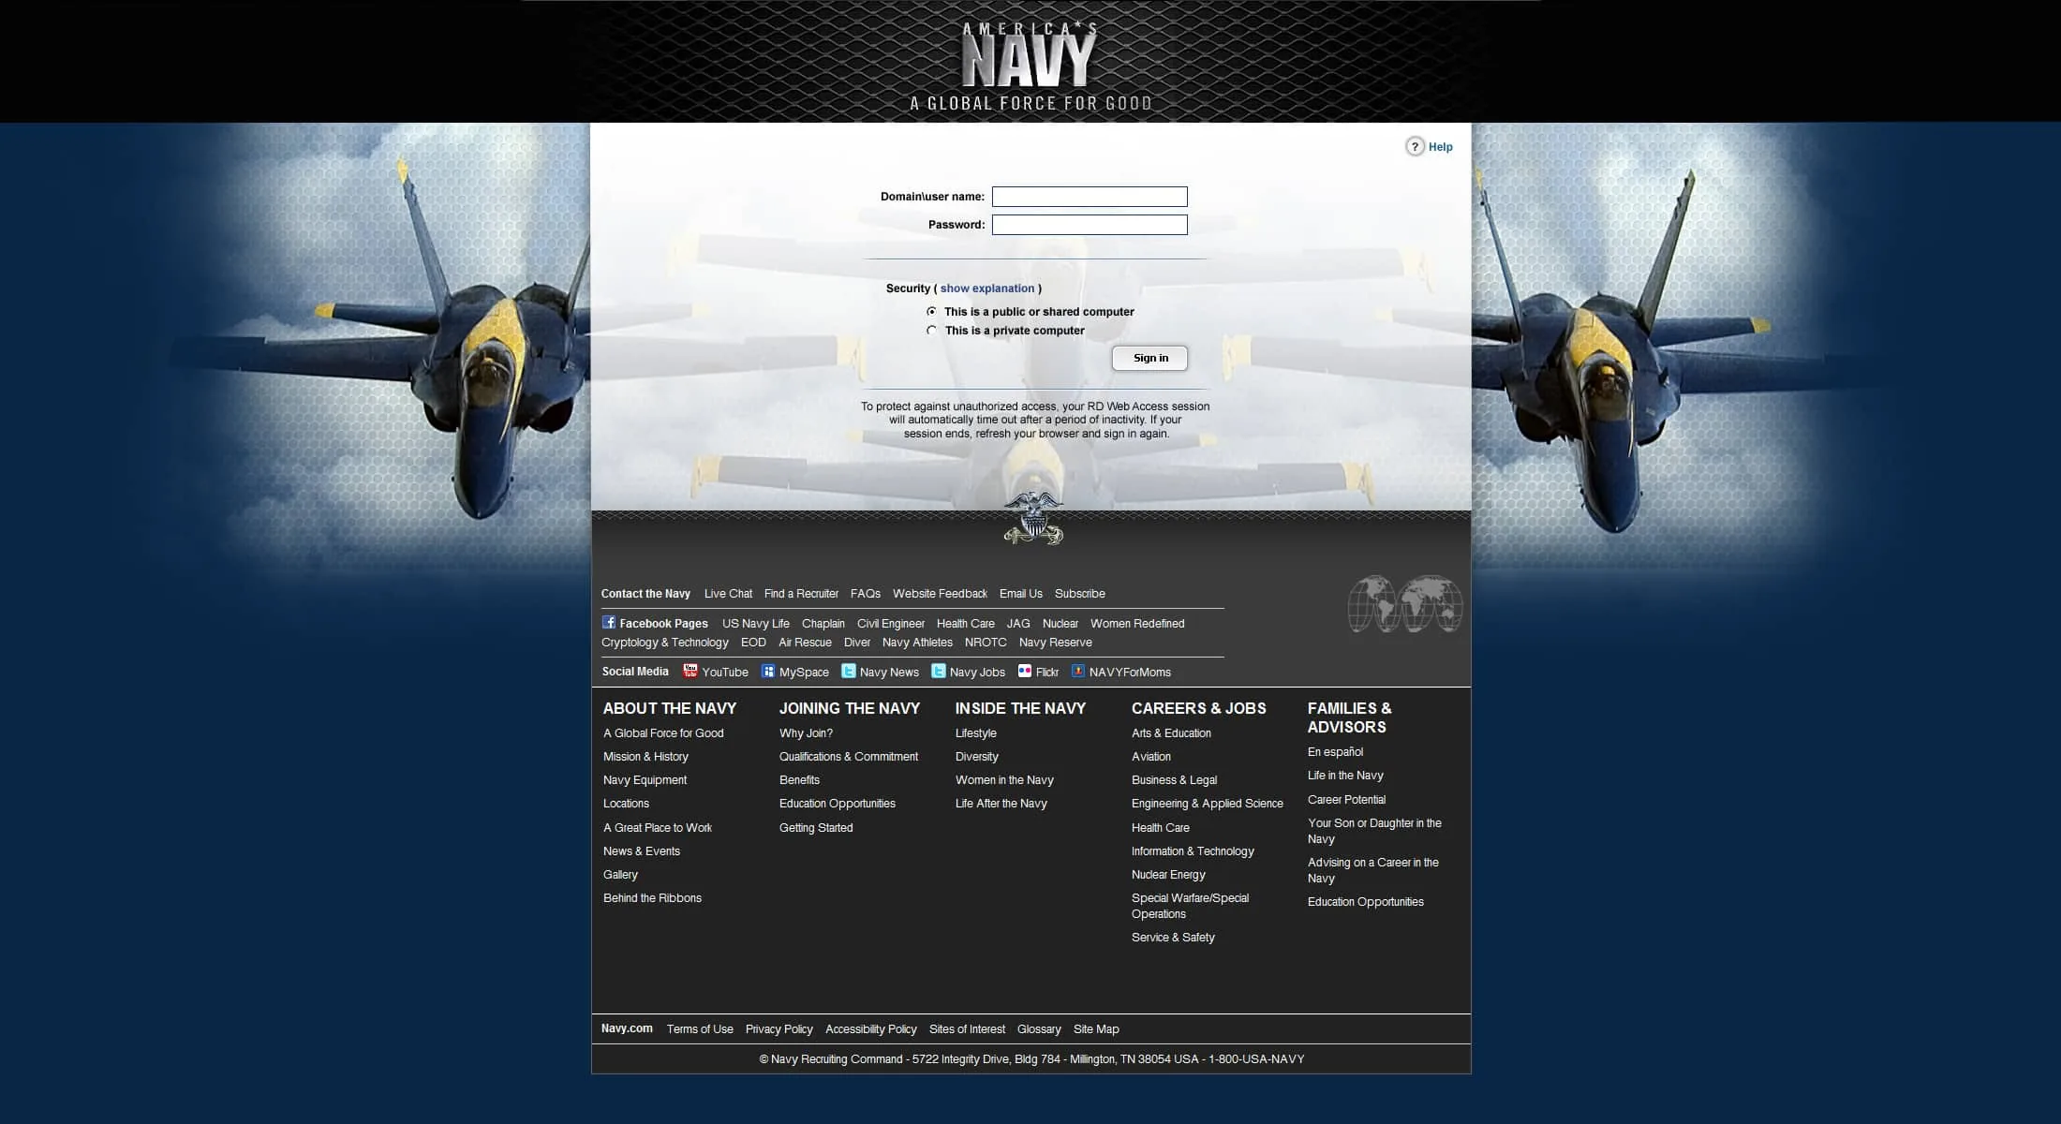2061x1124 pixels.
Task: Click the Facebook icon beside Facebook Pages
Action: (609, 622)
